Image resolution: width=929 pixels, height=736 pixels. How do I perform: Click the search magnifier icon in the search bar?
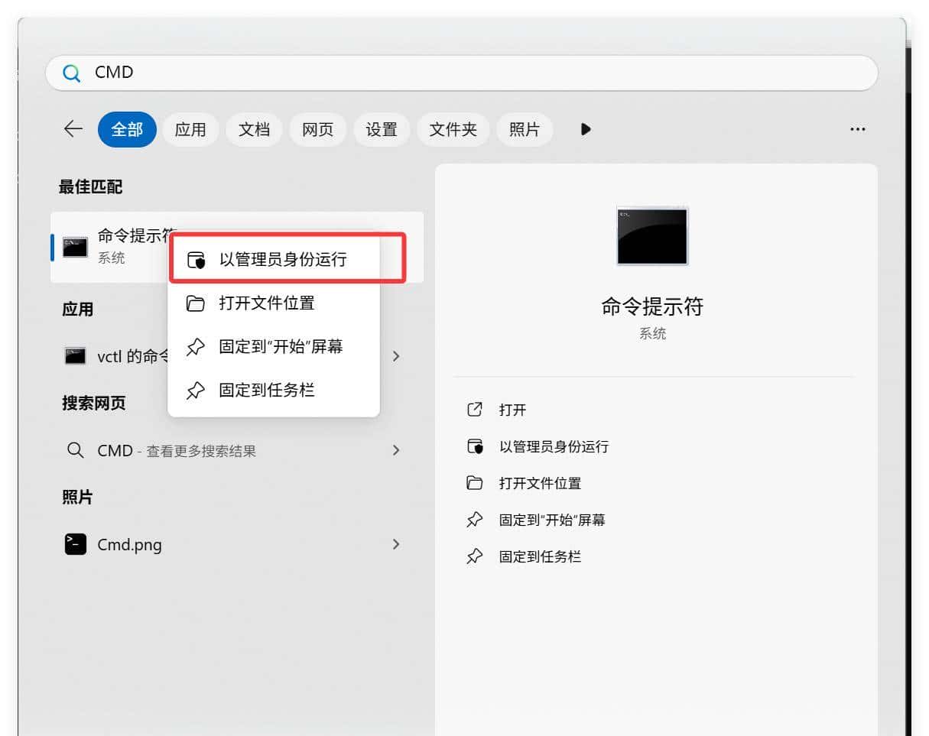(71, 73)
